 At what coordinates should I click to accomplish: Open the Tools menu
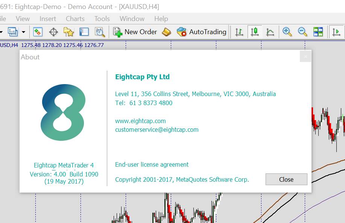(102, 19)
